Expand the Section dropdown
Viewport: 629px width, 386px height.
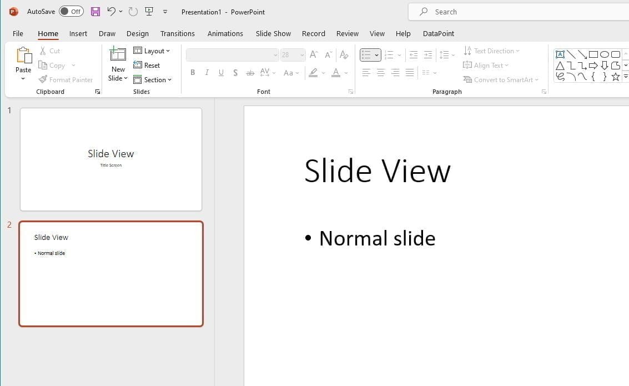point(153,80)
